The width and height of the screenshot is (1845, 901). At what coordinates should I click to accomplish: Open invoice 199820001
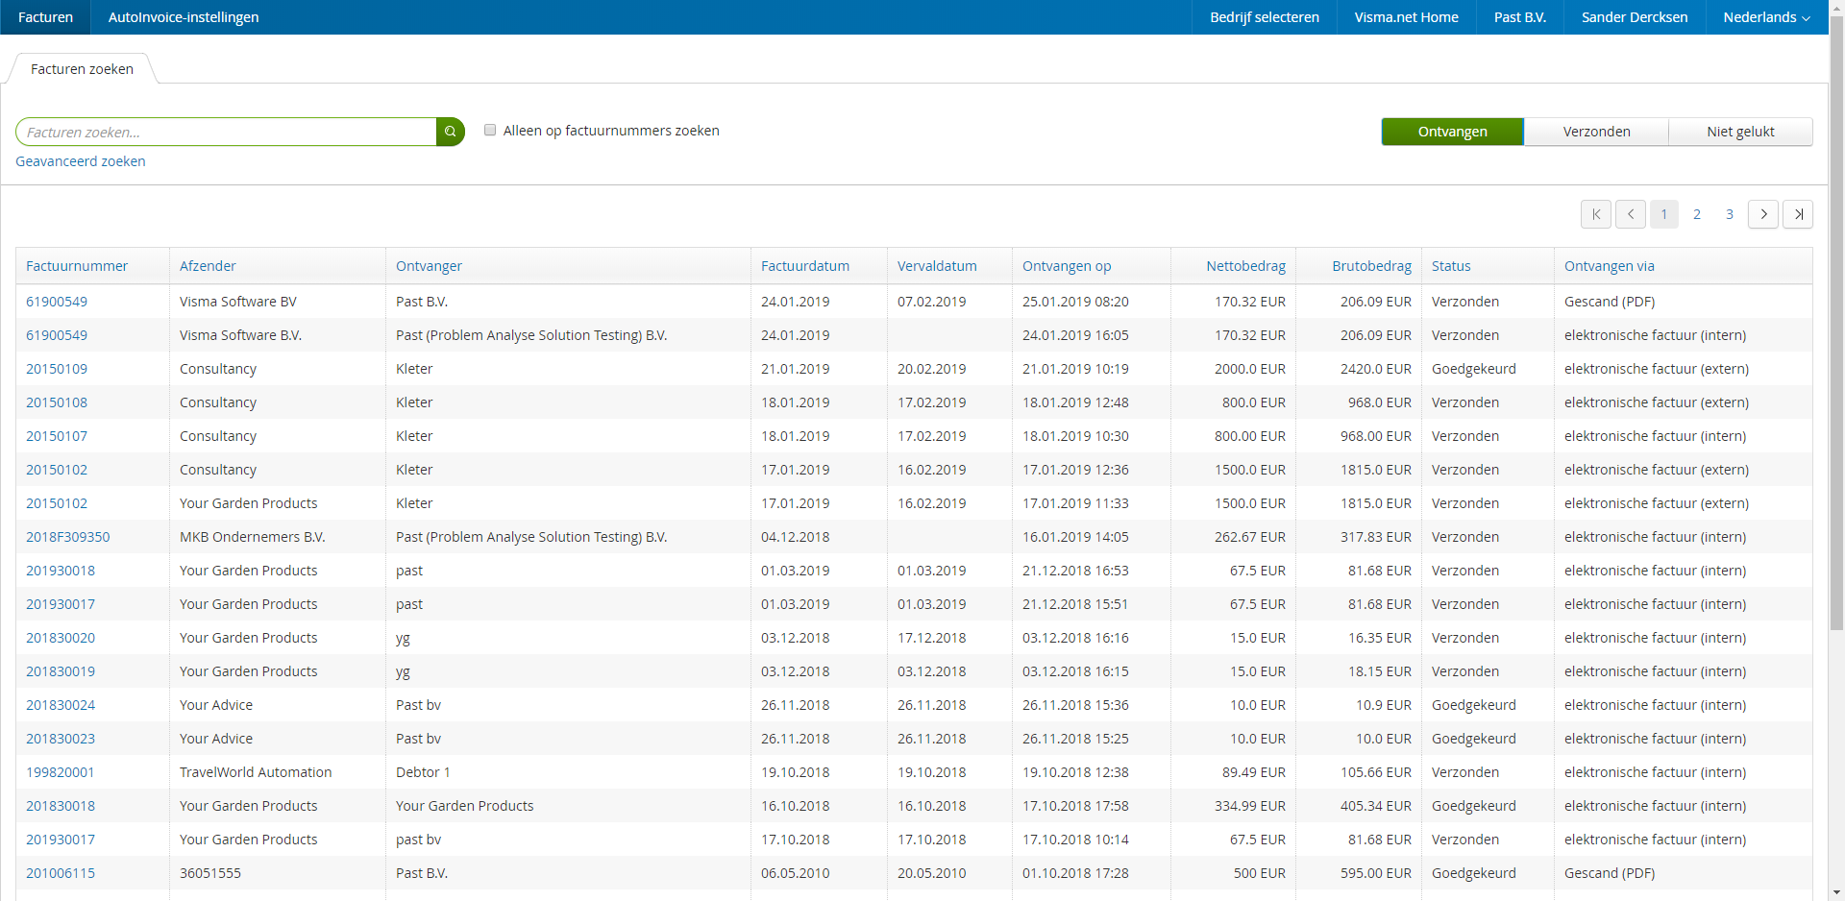tap(61, 772)
